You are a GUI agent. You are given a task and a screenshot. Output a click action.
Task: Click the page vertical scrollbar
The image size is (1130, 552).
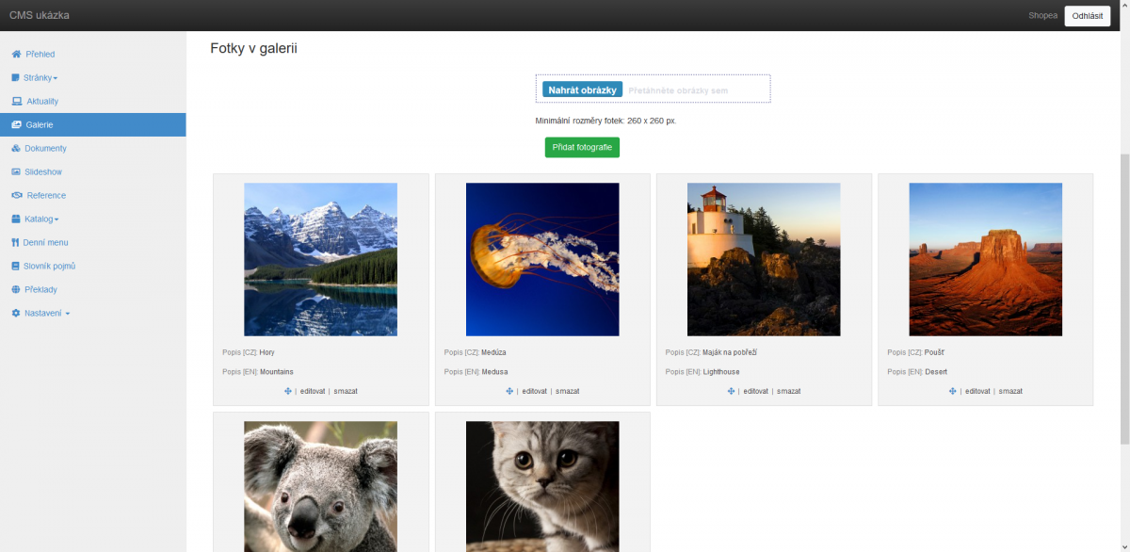(x=1124, y=297)
